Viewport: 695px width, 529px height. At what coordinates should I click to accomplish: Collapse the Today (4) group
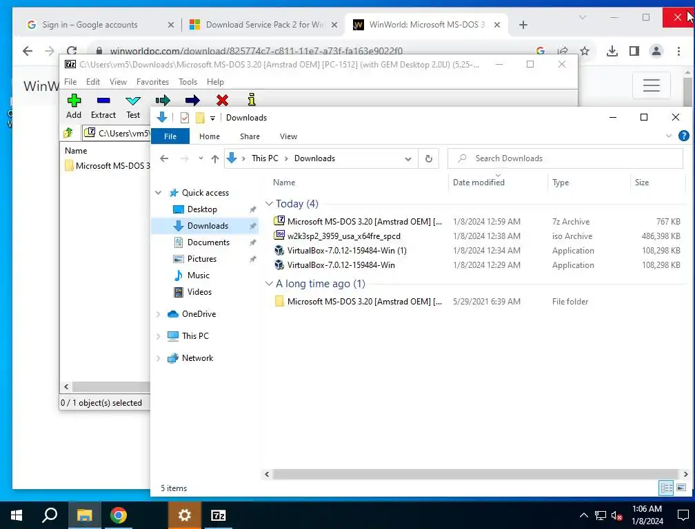[269, 204]
